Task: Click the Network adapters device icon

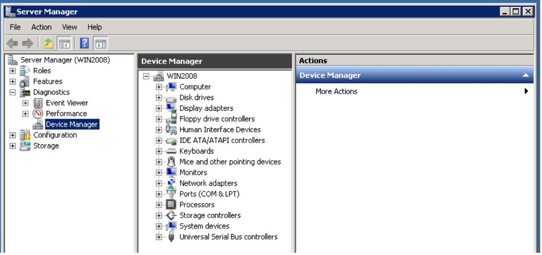Action: (171, 183)
